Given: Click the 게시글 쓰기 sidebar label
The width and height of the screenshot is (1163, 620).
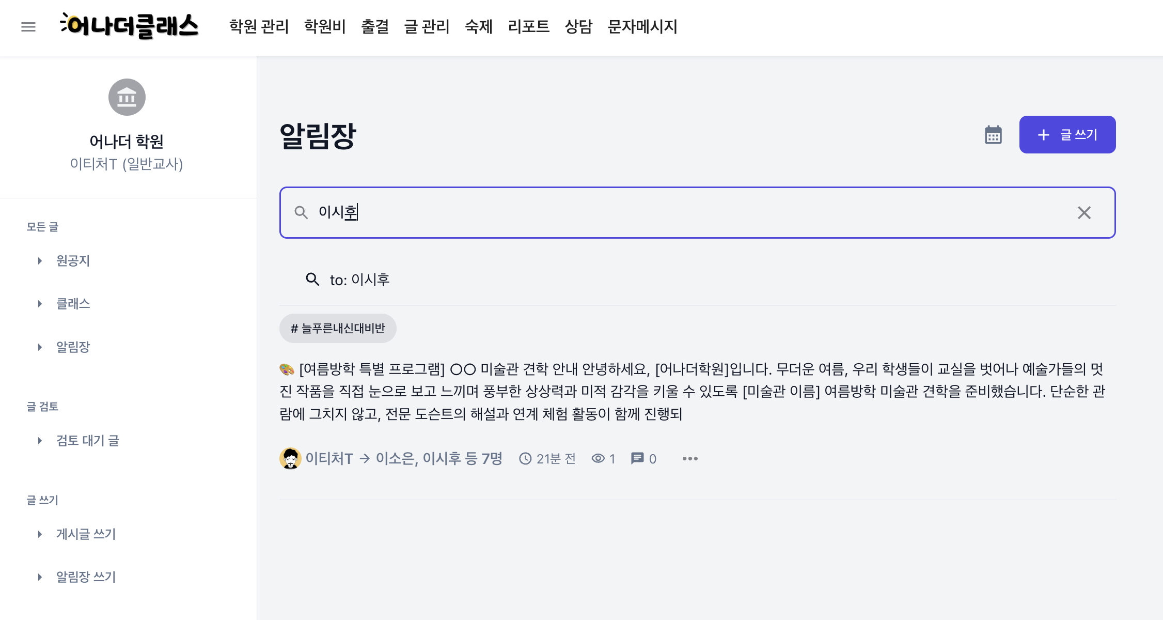Looking at the screenshot, I should pos(86,534).
